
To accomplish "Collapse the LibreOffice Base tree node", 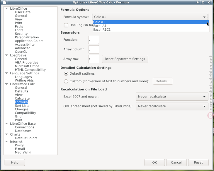I will click(x=6, y=124).
